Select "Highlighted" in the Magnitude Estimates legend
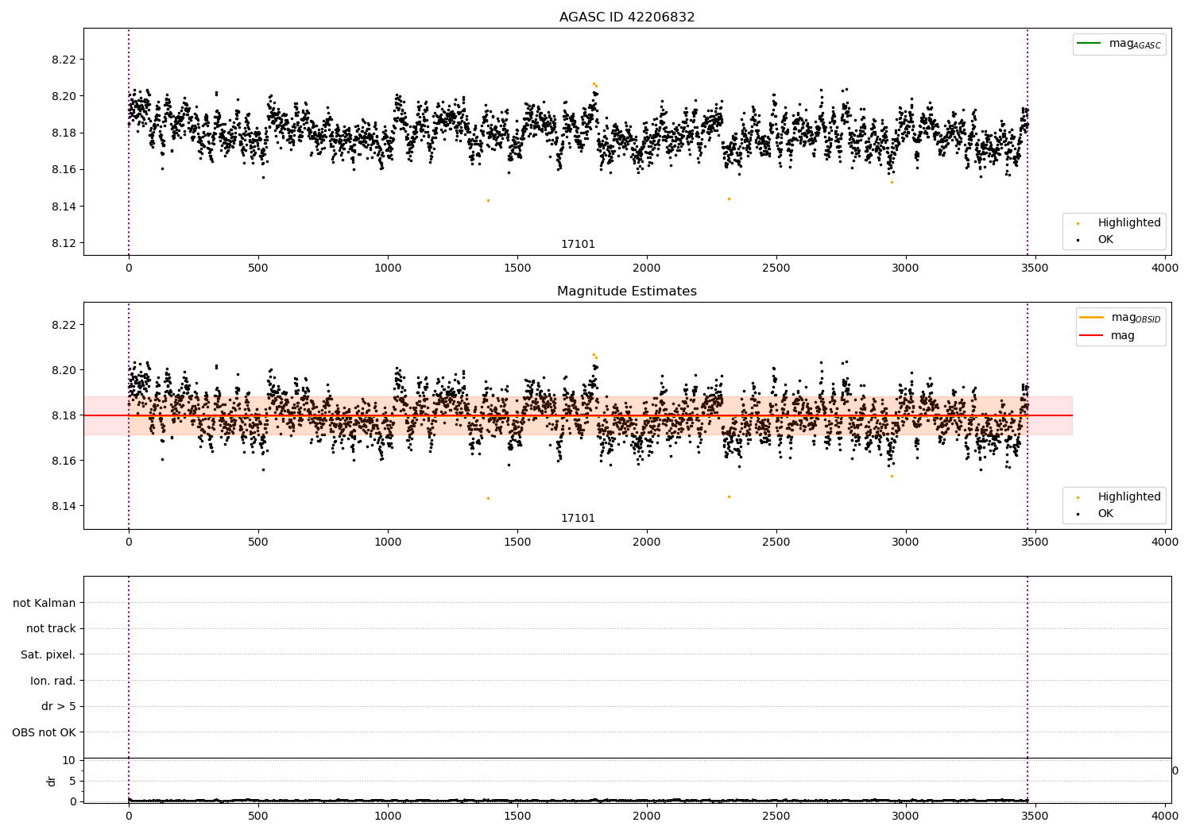 1129,497
